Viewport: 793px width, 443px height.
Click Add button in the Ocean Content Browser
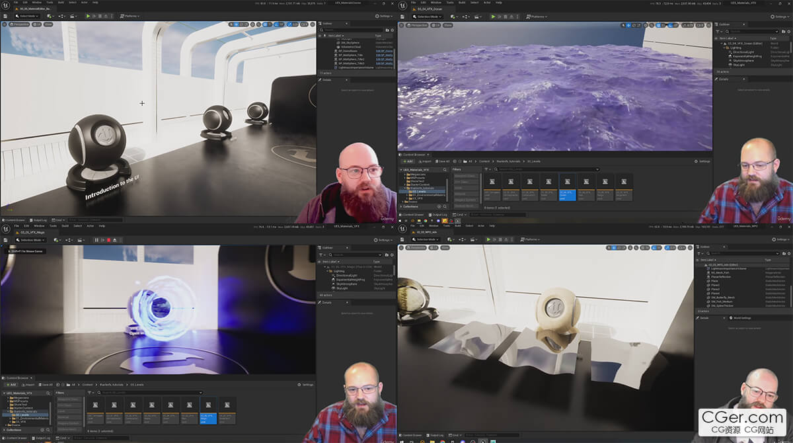408,161
